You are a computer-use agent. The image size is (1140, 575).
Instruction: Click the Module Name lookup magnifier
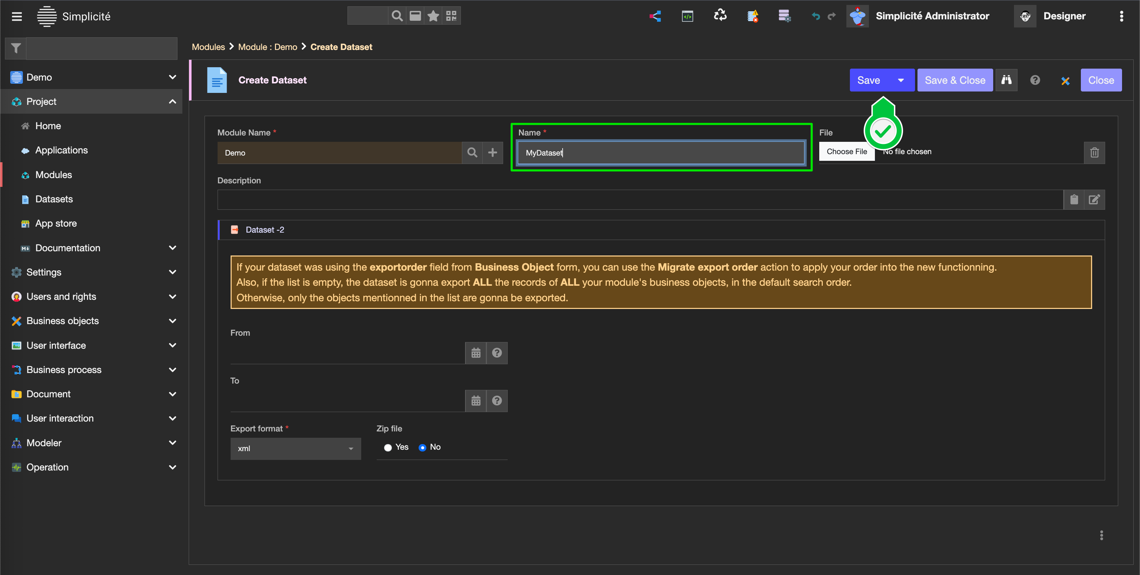(x=472, y=153)
